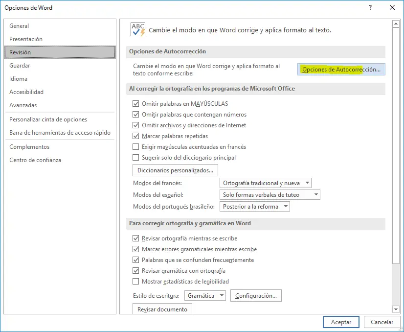Open the General category
404x332 pixels.
point(60,26)
